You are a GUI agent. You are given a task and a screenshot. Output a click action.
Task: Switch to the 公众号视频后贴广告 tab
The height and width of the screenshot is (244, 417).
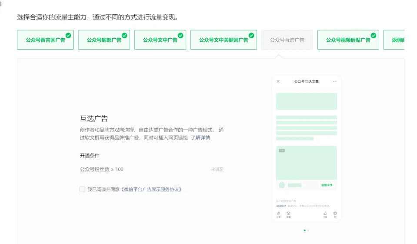point(348,40)
